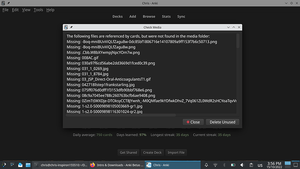The height and width of the screenshot is (169, 300).
Task: Click the '042718llstep1frankstarling.jpg' line
Action: 100,84
